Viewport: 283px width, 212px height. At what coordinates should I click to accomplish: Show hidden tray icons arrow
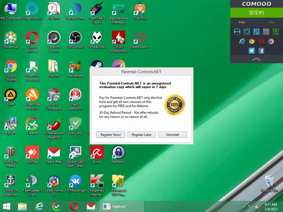243,207
